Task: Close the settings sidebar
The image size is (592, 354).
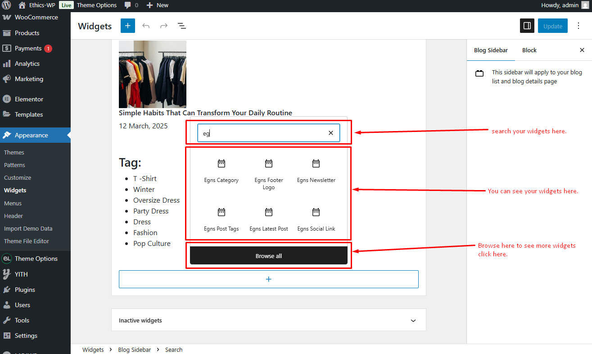Action: point(582,50)
